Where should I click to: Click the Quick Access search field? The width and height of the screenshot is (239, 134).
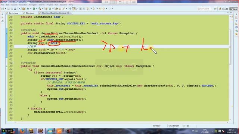[x=204, y=9]
